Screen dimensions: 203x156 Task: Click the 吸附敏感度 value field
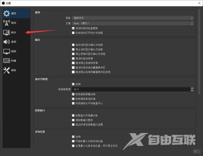[x=131, y=89]
